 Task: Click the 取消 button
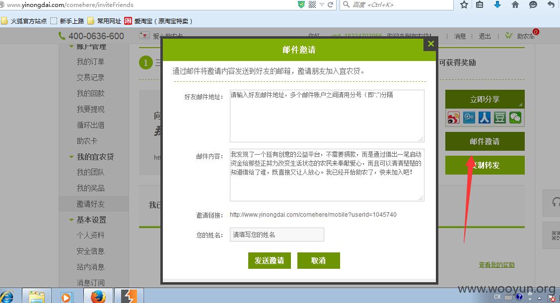318,260
